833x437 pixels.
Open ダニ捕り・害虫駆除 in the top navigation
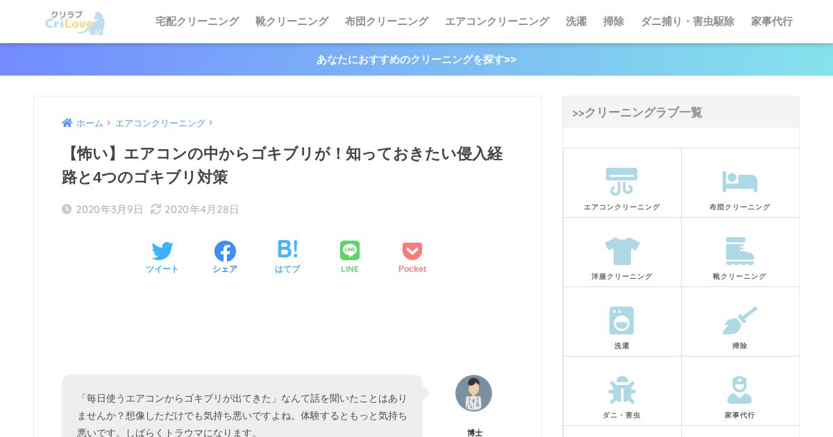pyautogui.click(x=687, y=22)
